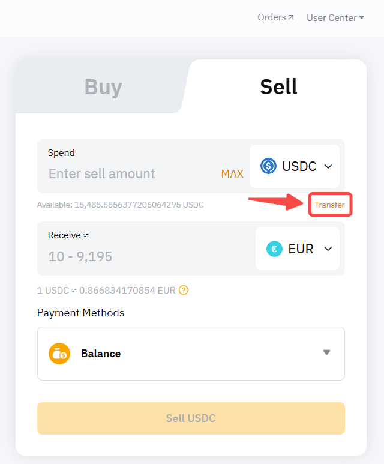This screenshot has width=384, height=464.
Task: Switch to the Buy tab
Action: (103, 87)
